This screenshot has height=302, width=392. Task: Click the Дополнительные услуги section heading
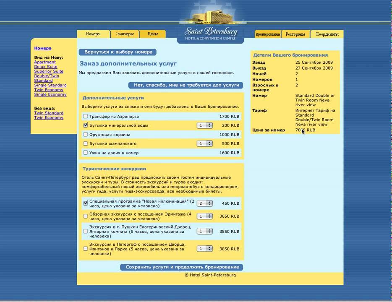tap(113, 98)
